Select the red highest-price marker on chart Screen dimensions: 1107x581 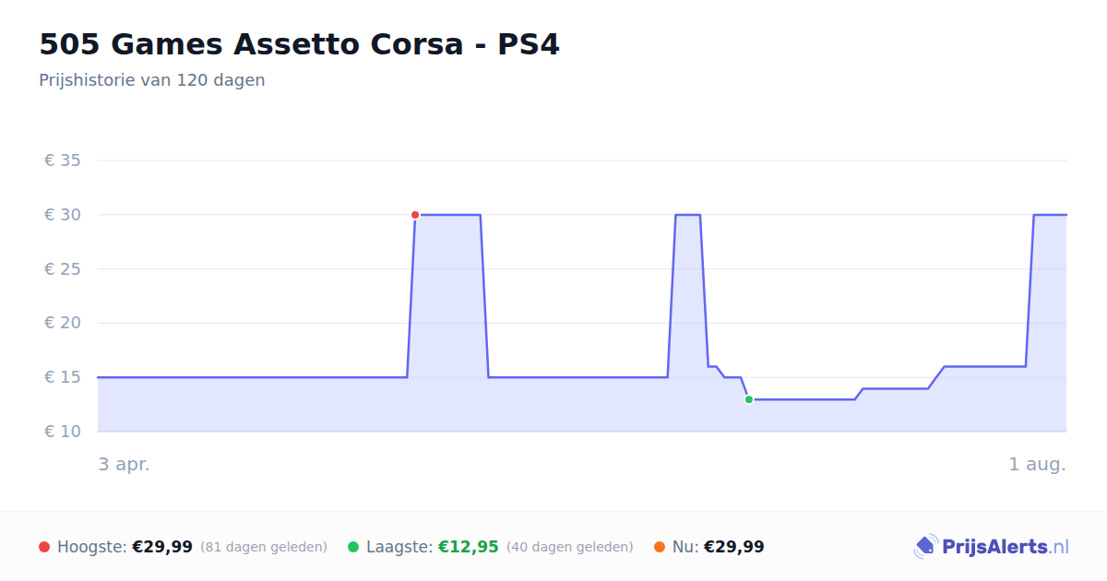415,215
